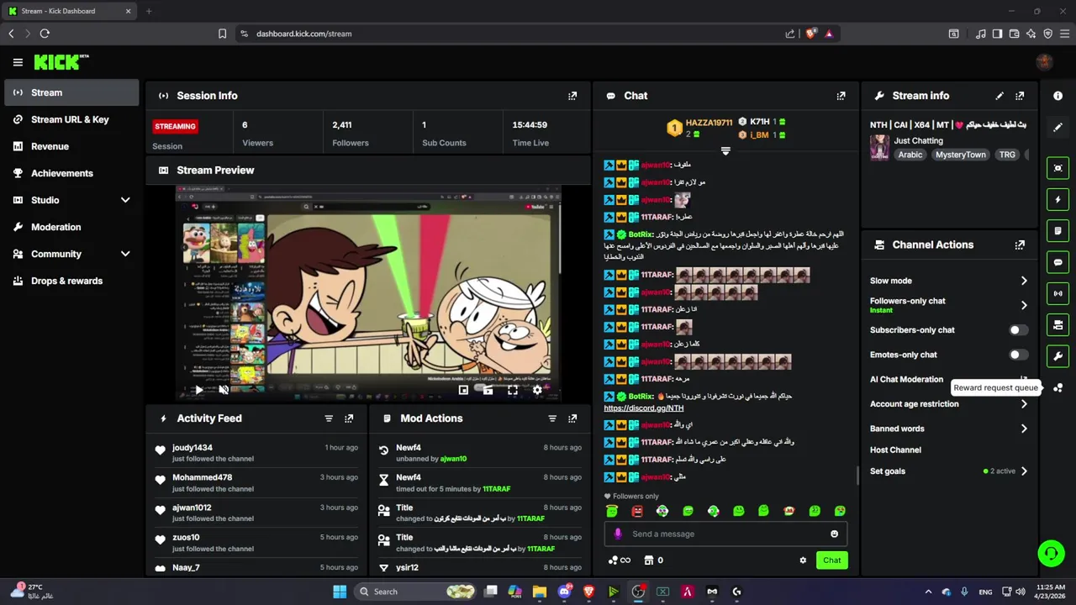Click the info icon in the right rail
The height and width of the screenshot is (605, 1076).
click(1058, 96)
